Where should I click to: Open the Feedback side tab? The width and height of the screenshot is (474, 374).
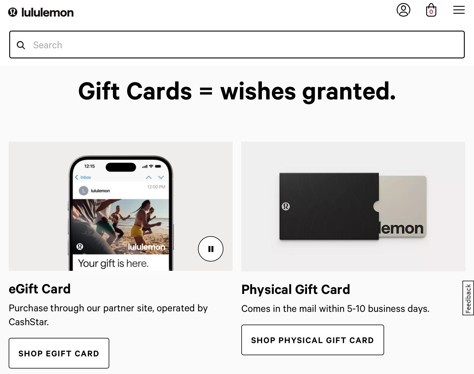pyautogui.click(x=468, y=298)
